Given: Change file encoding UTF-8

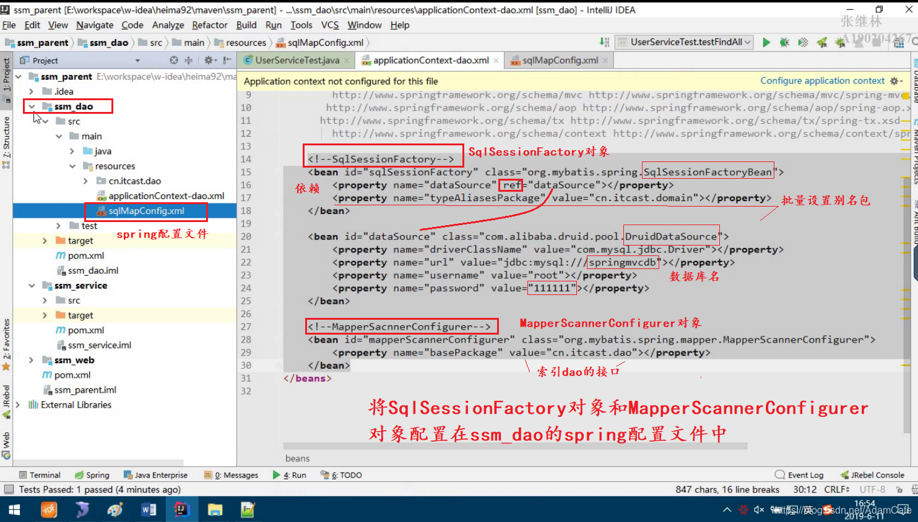Looking at the screenshot, I should (872, 489).
